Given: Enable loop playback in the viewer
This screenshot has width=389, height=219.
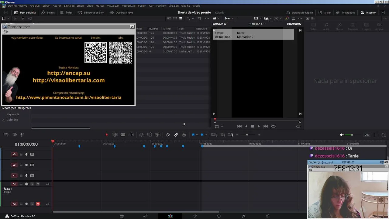Looking at the screenshot, I should 273,126.
